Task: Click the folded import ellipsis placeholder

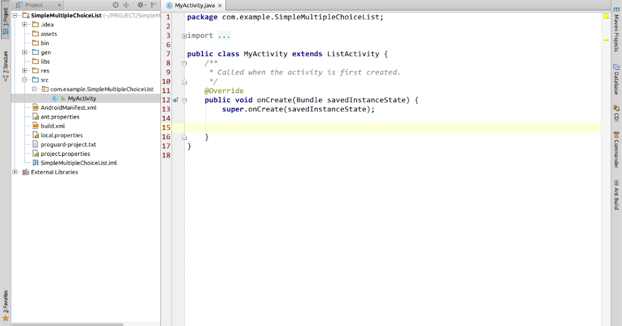Action: coord(224,36)
